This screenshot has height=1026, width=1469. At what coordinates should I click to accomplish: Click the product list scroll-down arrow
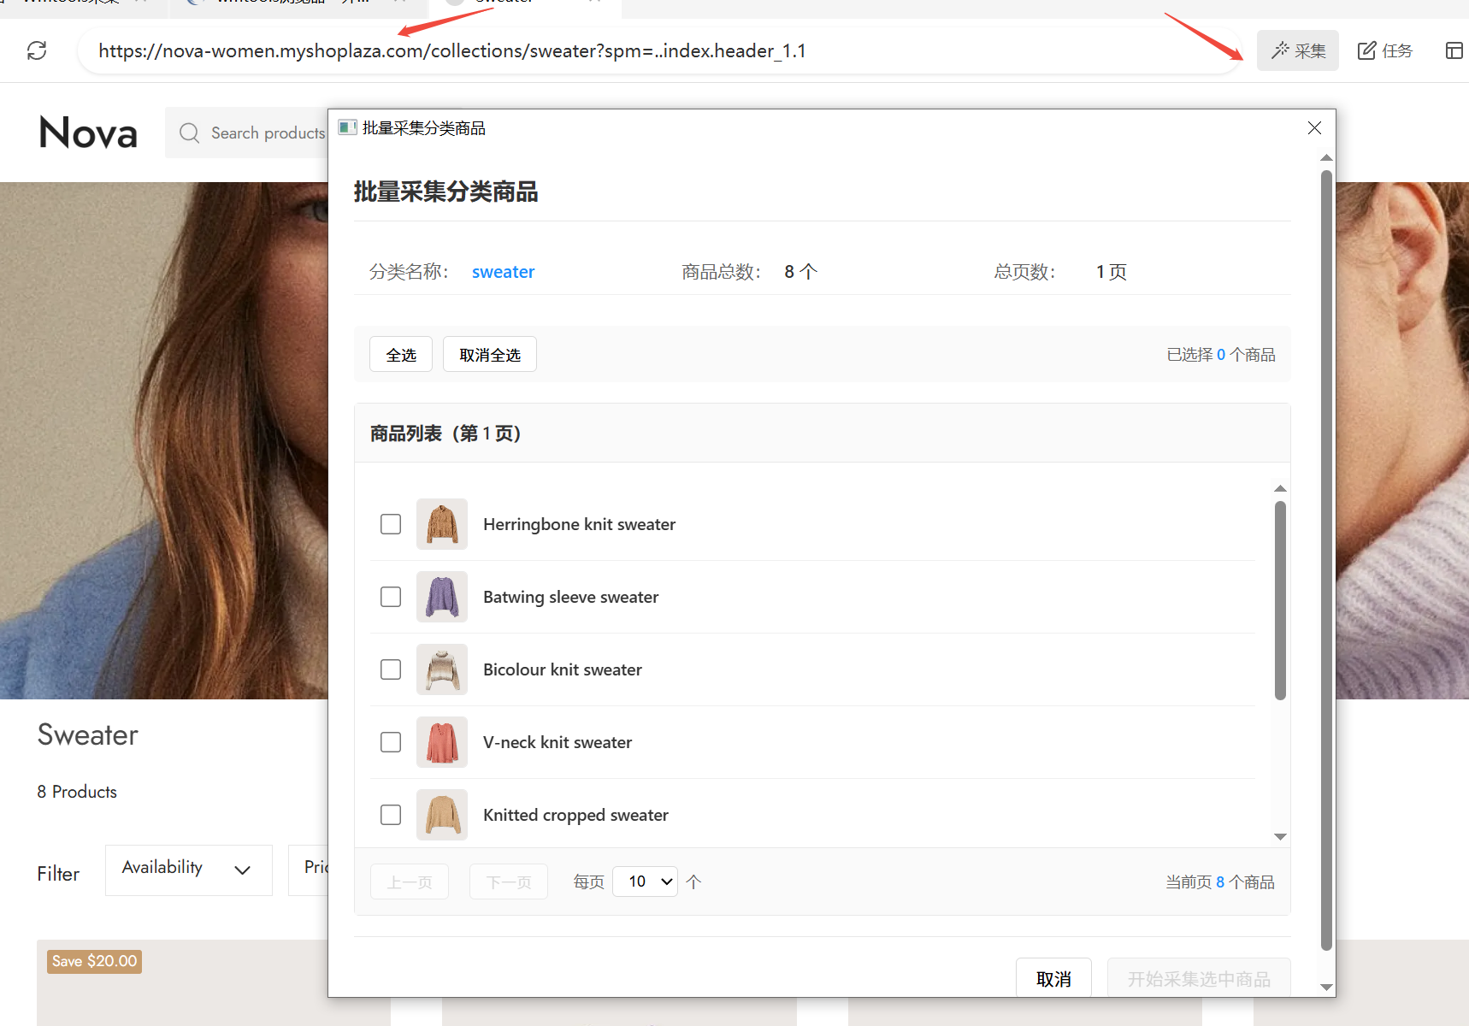(1280, 837)
